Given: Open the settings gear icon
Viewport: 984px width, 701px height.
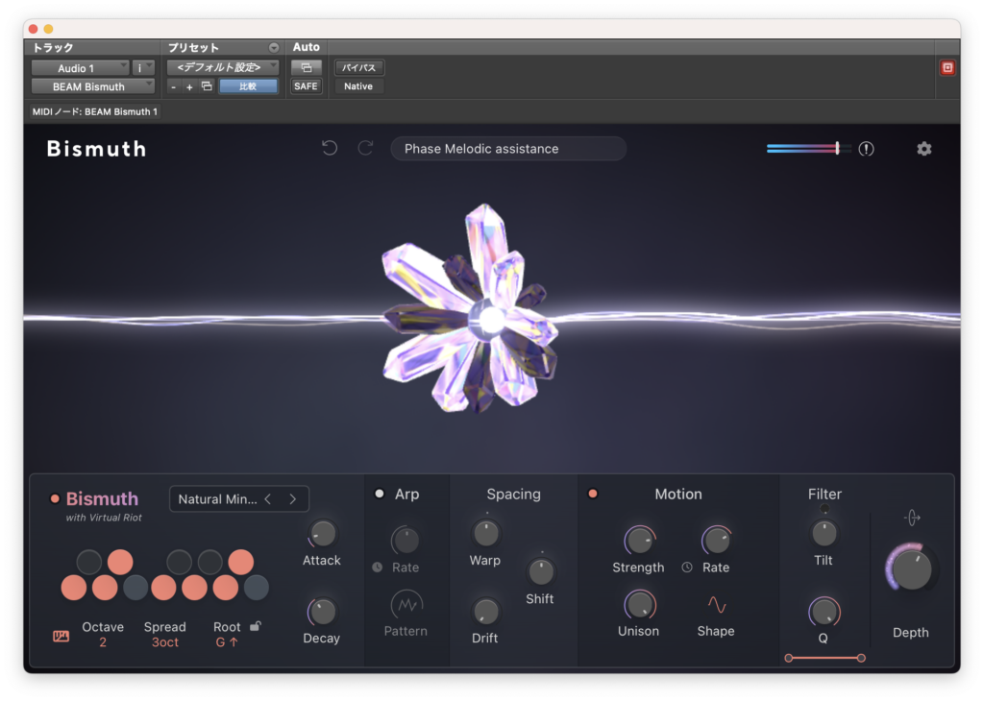Looking at the screenshot, I should (923, 149).
